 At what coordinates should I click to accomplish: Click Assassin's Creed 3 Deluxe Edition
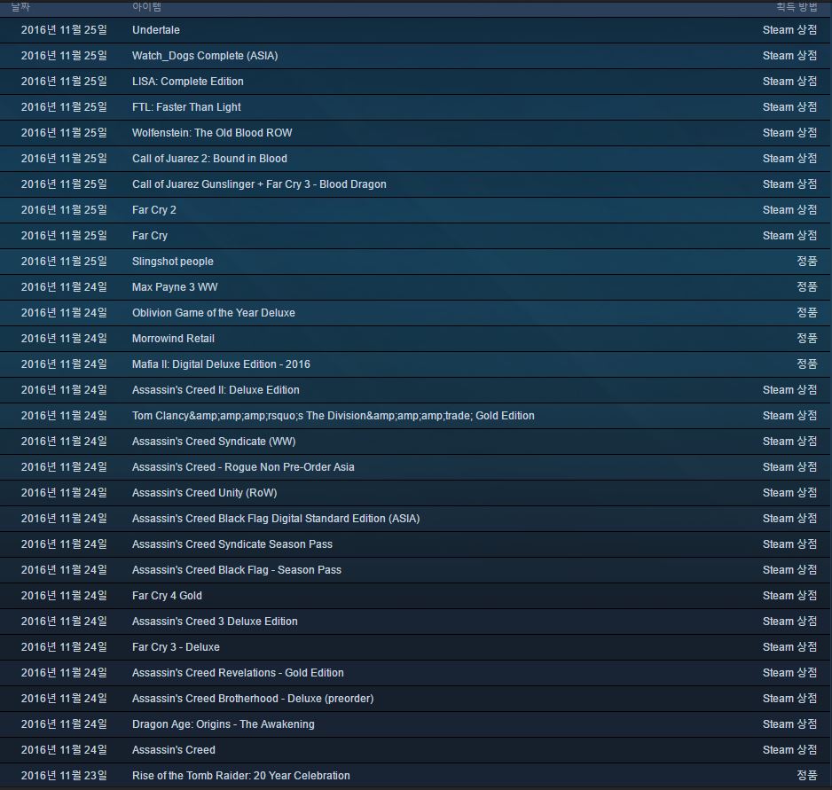coord(215,622)
